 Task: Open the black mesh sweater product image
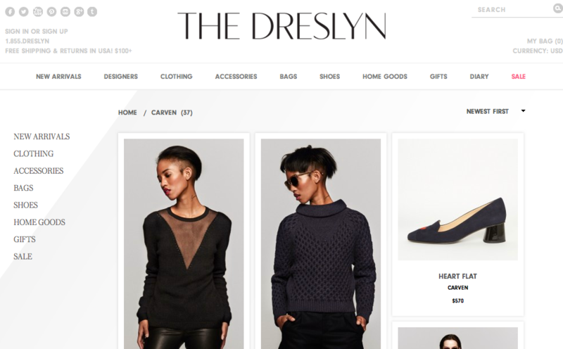pos(184,243)
